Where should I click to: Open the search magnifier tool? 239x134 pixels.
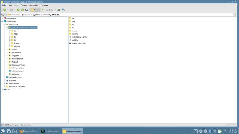(x=63, y=10)
